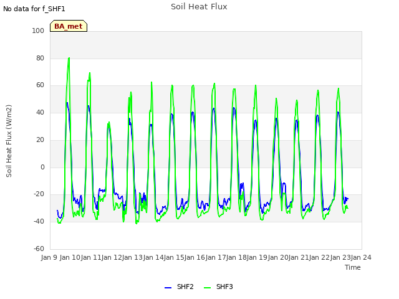399x299 pixels.
Task: Click the 40 y-axis tick label
Action: pos(40,112)
